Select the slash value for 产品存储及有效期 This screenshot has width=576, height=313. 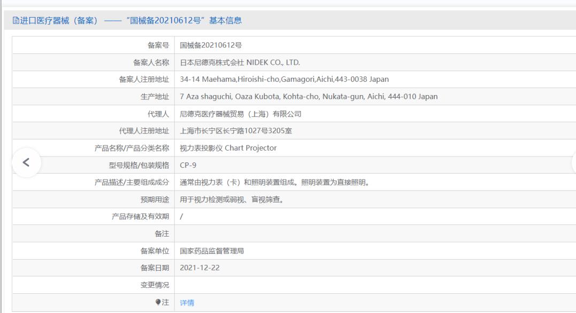point(181,216)
